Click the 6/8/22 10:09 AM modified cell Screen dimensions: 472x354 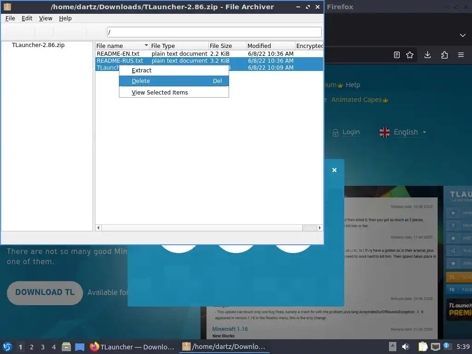click(x=271, y=67)
